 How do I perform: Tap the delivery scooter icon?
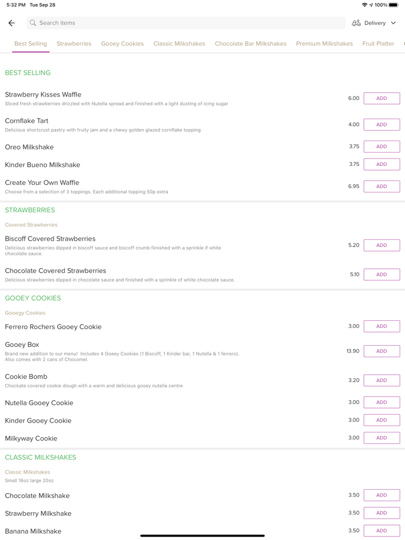[x=356, y=23]
